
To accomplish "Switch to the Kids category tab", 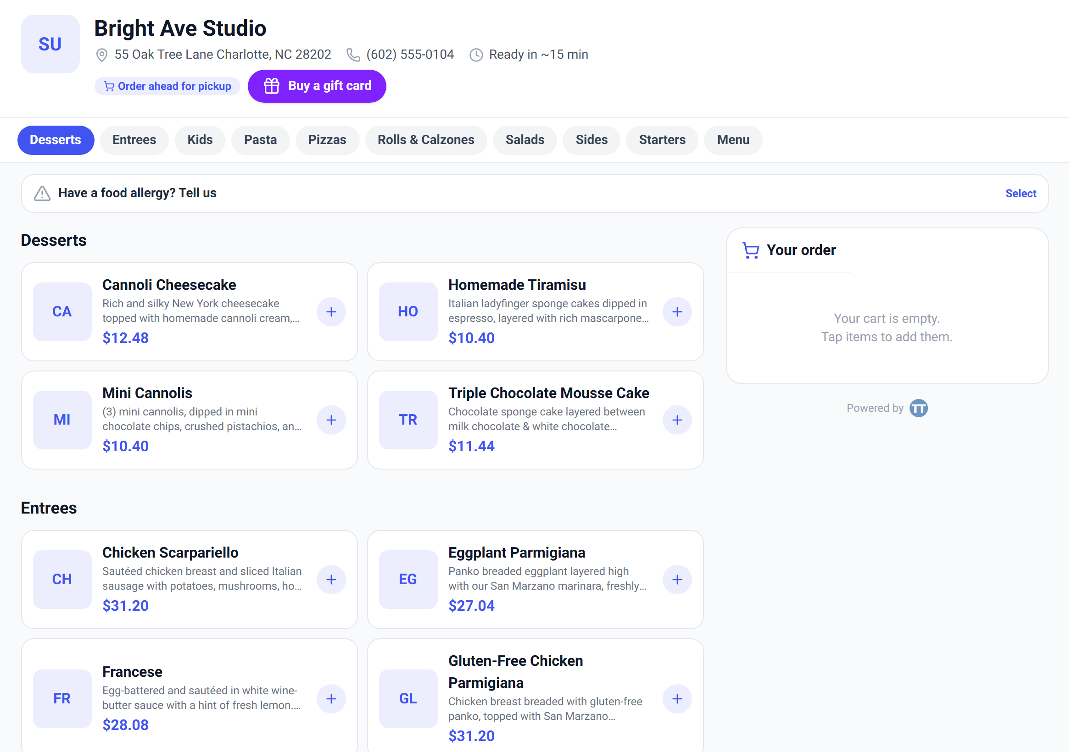I will (200, 140).
